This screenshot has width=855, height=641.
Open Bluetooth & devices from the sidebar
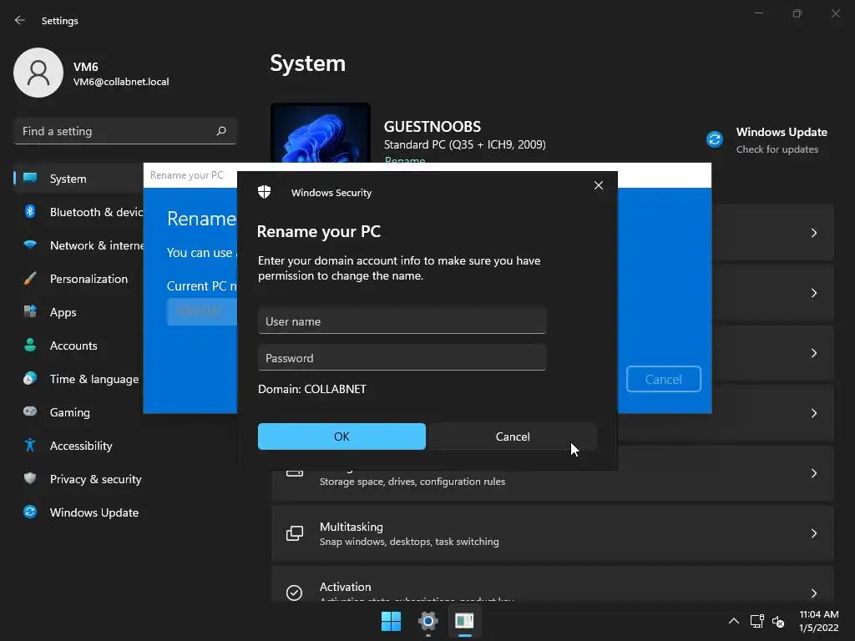[80, 212]
